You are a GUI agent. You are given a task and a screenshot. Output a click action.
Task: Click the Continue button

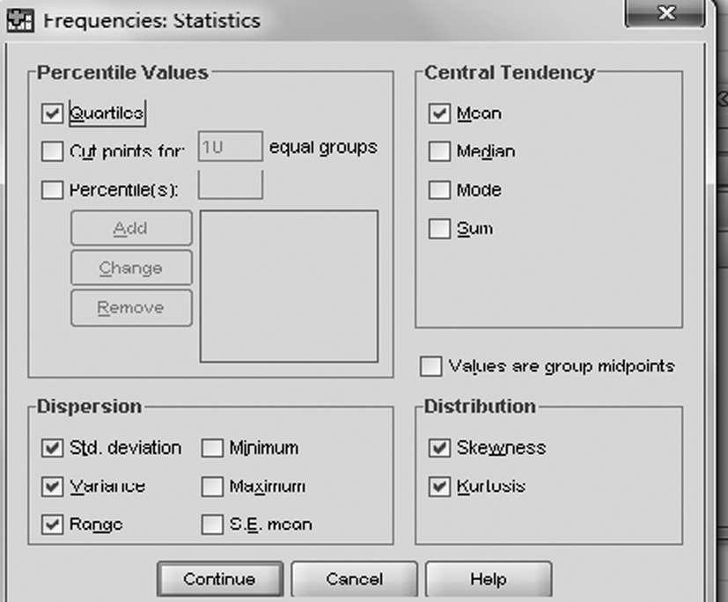tap(220, 579)
